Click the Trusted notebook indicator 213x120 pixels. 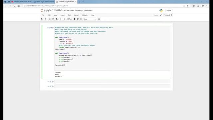click(x=156, y=15)
